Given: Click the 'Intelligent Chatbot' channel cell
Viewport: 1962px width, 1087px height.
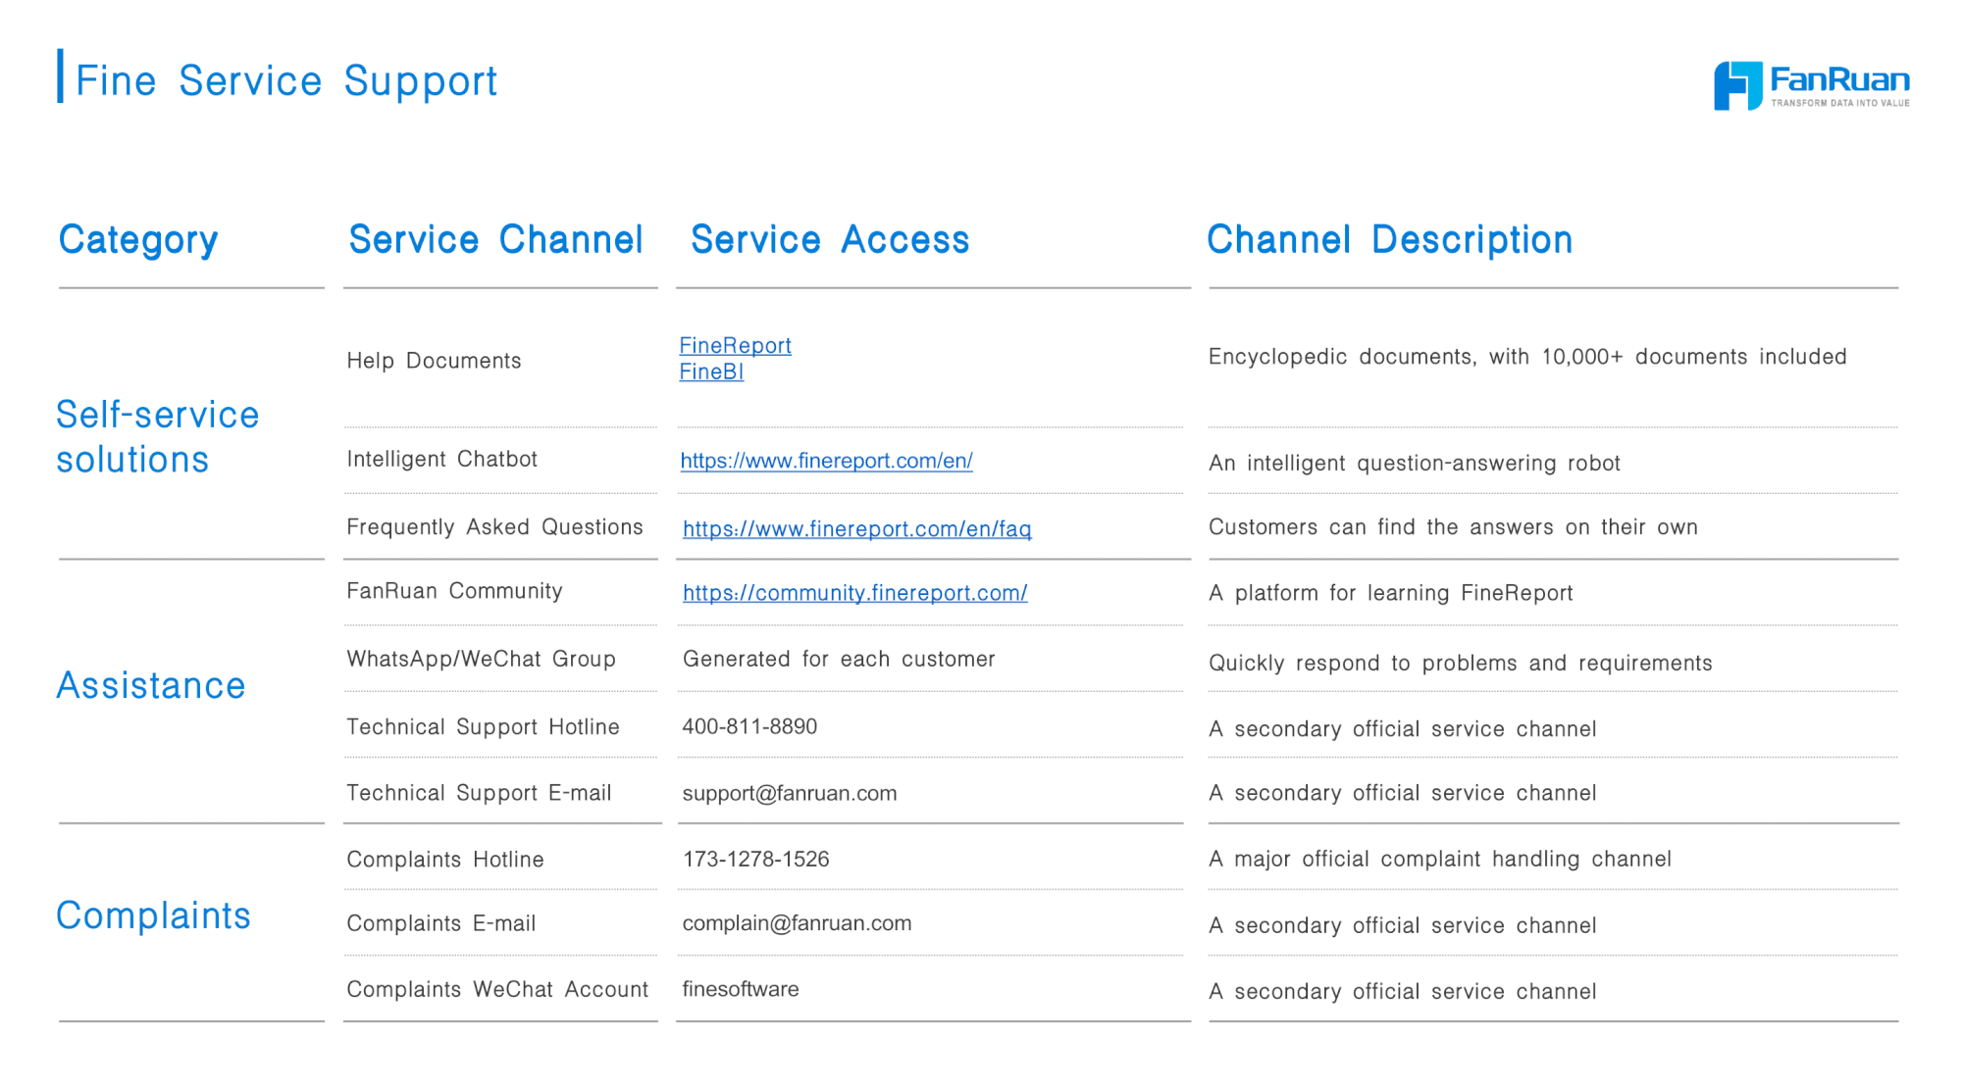Looking at the screenshot, I should pyautogui.click(x=441, y=459).
